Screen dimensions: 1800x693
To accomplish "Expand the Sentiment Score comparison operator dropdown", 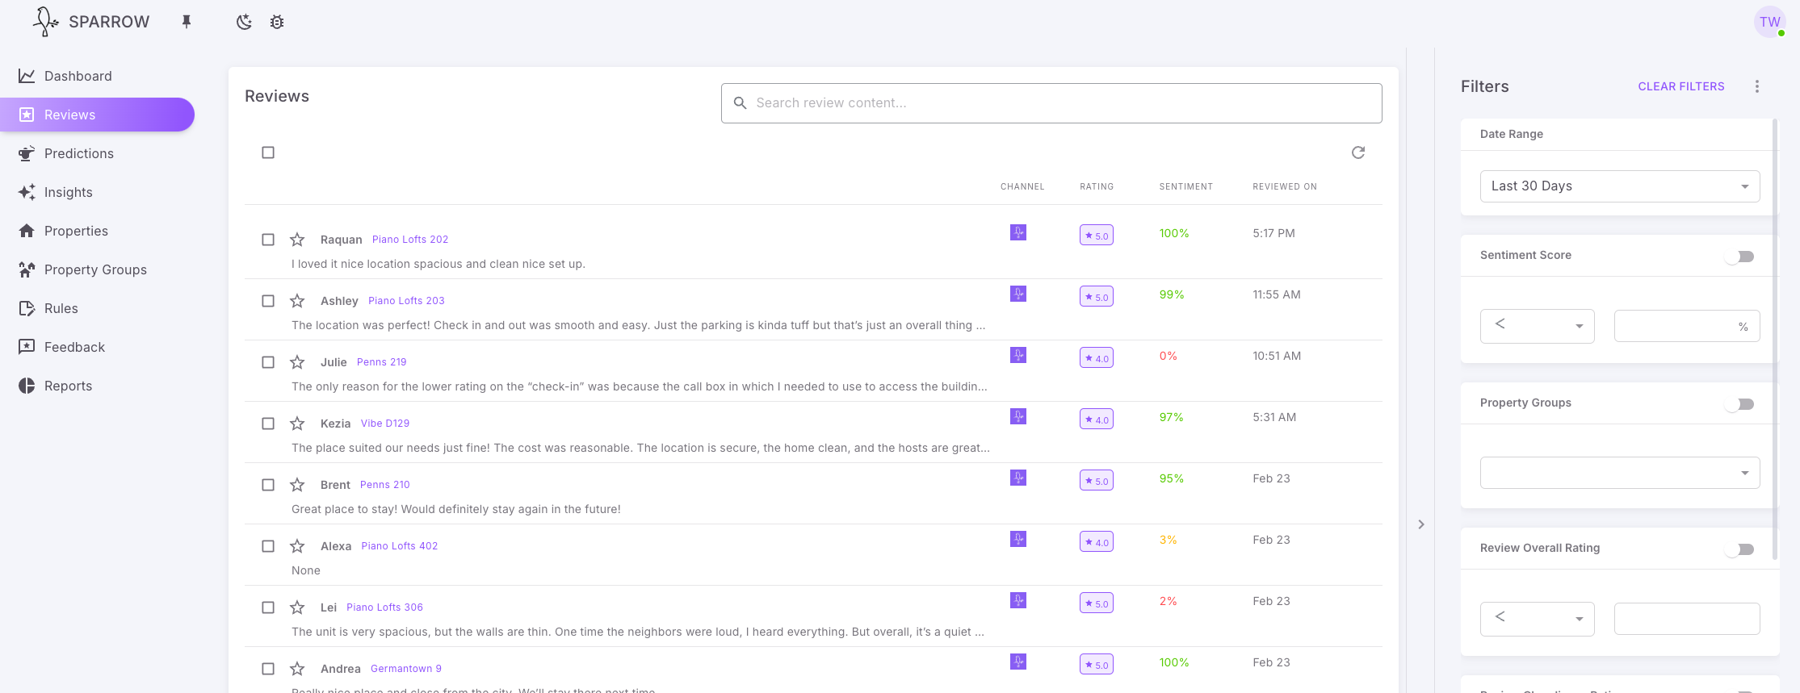I will click(x=1537, y=326).
